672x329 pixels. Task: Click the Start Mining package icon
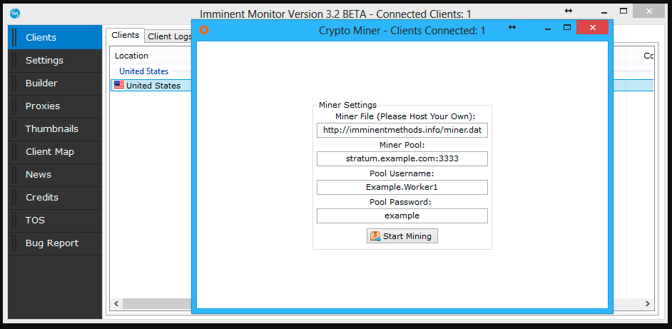click(375, 236)
